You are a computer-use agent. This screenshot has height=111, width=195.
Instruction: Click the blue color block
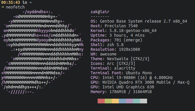click(122, 101)
